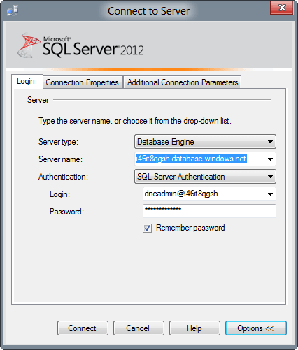Open the Authentication dropdown
298x350 pixels.
click(205, 177)
